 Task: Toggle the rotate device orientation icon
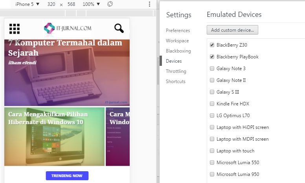(x=110, y=4)
